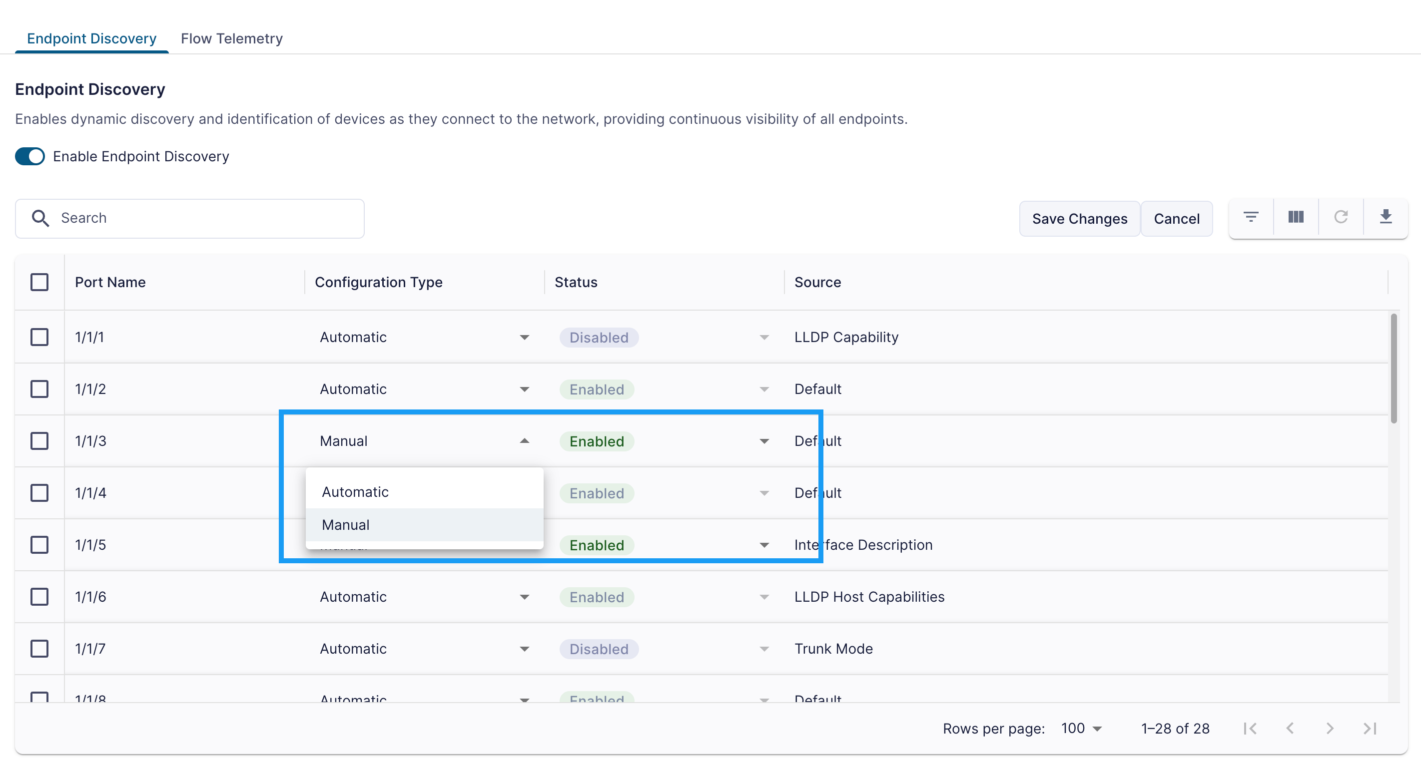1421x770 pixels.
Task: Click the Configuration Type column header
Action: (378, 282)
